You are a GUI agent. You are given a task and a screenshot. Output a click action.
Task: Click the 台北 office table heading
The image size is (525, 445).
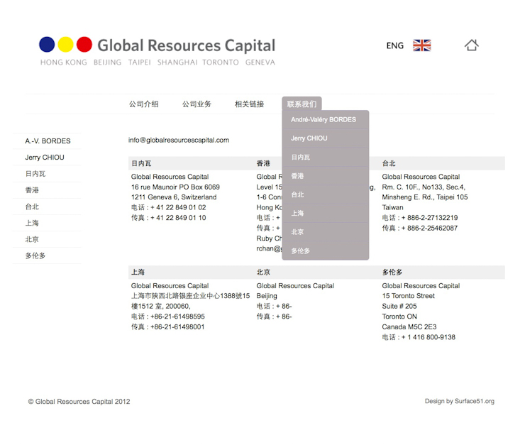(x=389, y=163)
